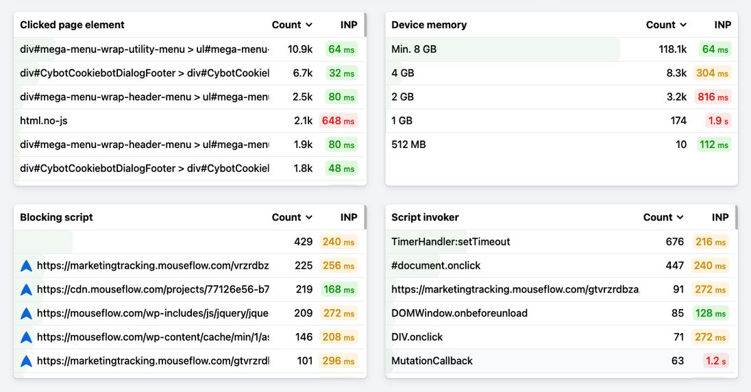
Task: Click the 816 ms INP badge for 2 GB
Action: point(713,97)
